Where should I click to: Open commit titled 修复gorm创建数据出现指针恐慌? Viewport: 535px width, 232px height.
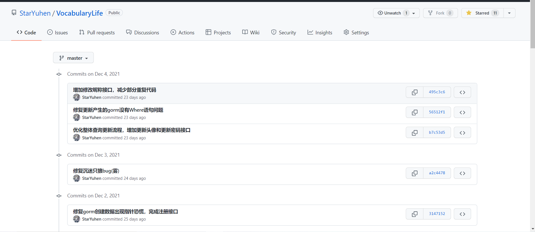click(x=125, y=212)
